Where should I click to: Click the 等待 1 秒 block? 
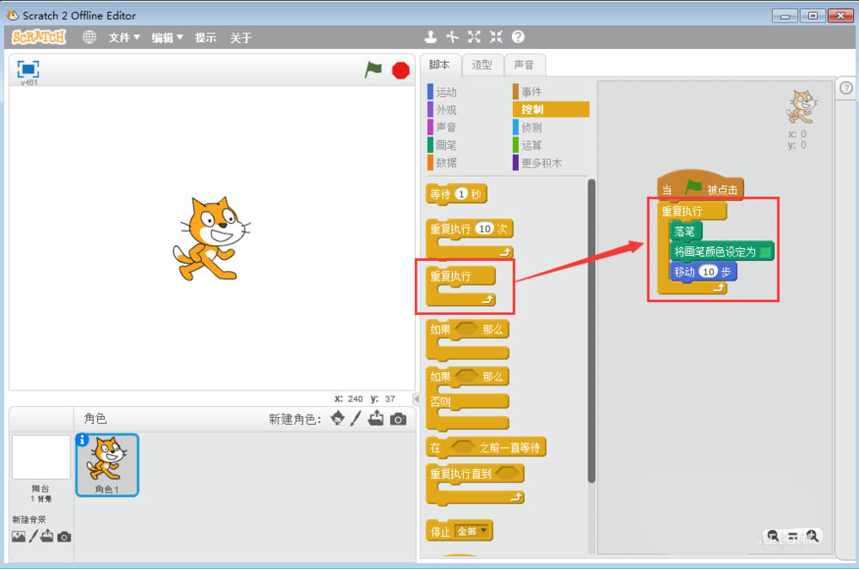click(456, 194)
